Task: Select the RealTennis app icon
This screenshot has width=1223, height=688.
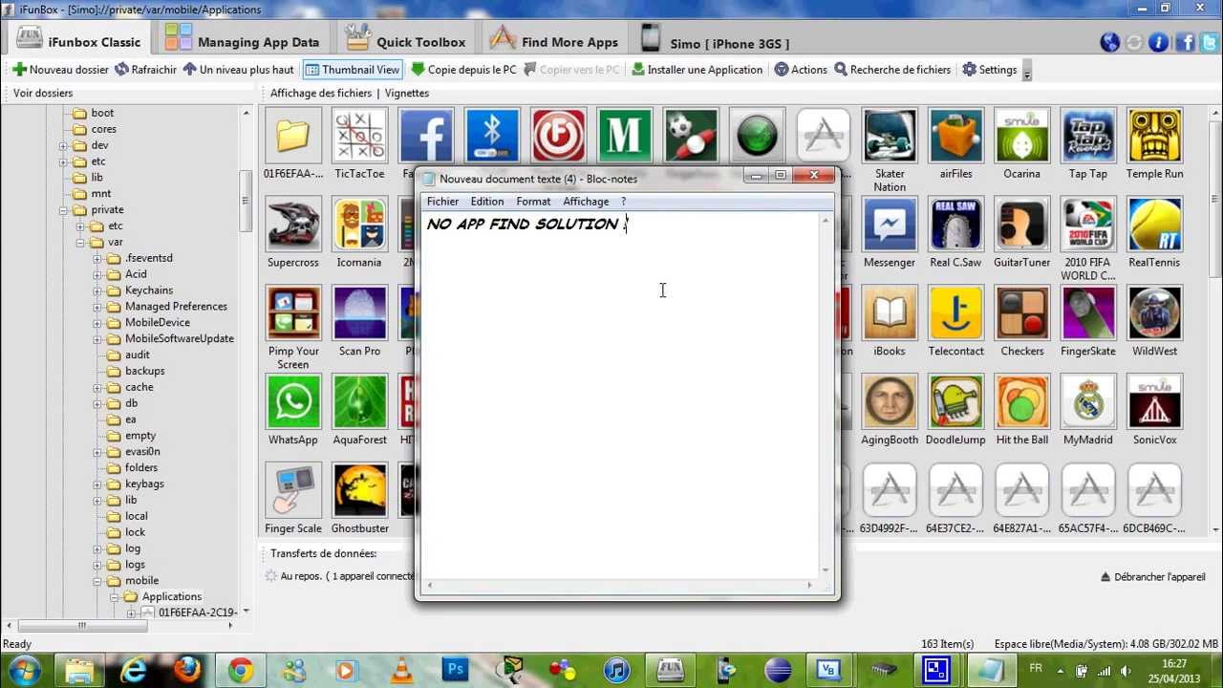Action: tap(1154, 225)
